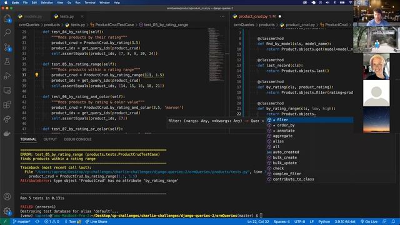The width and height of the screenshot is (400, 225).
Task: Open the Live Share activity icon
Action: [x=7, y=119]
